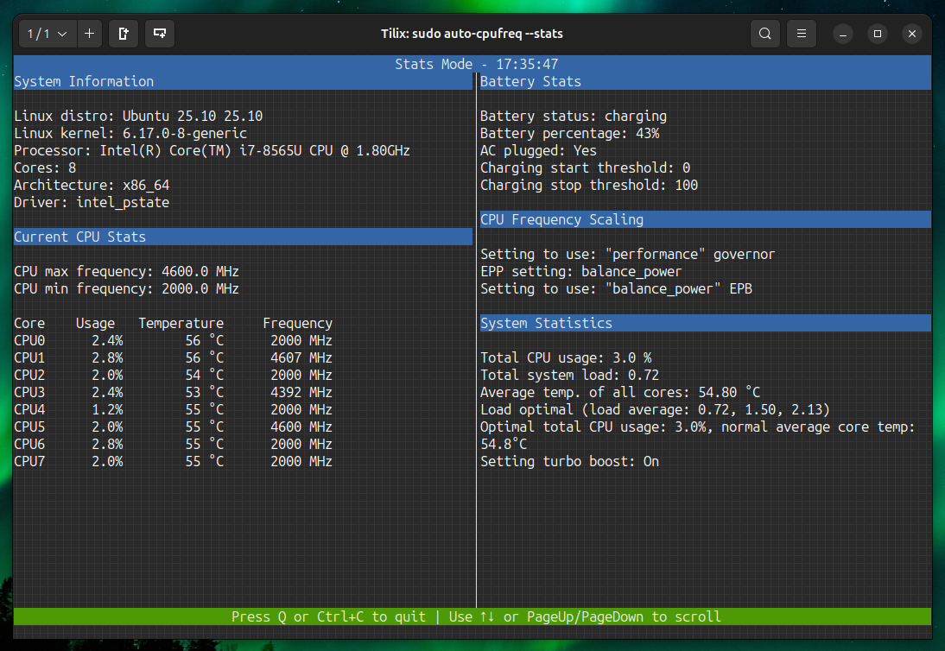Image resolution: width=945 pixels, height=651 pixels.
Task: Select the 'System Information' heading
Action: [x=84, y=81]
